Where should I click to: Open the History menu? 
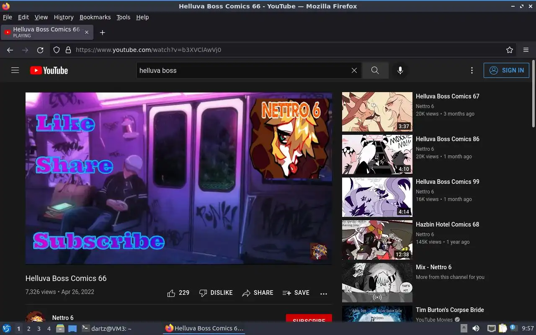64,17
